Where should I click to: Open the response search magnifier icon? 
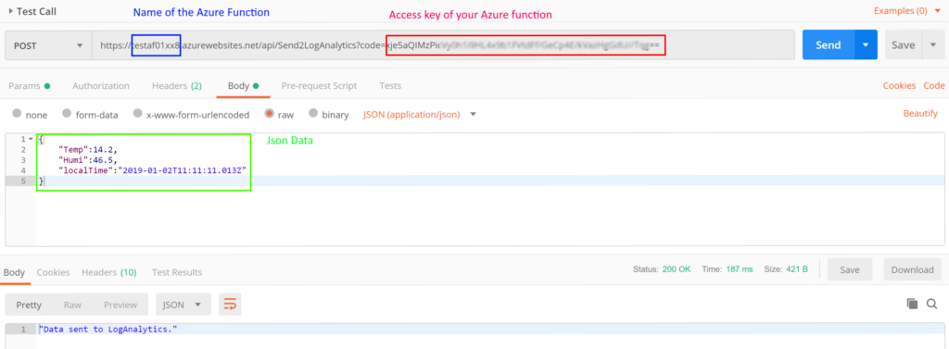click(x=932, y=304)
